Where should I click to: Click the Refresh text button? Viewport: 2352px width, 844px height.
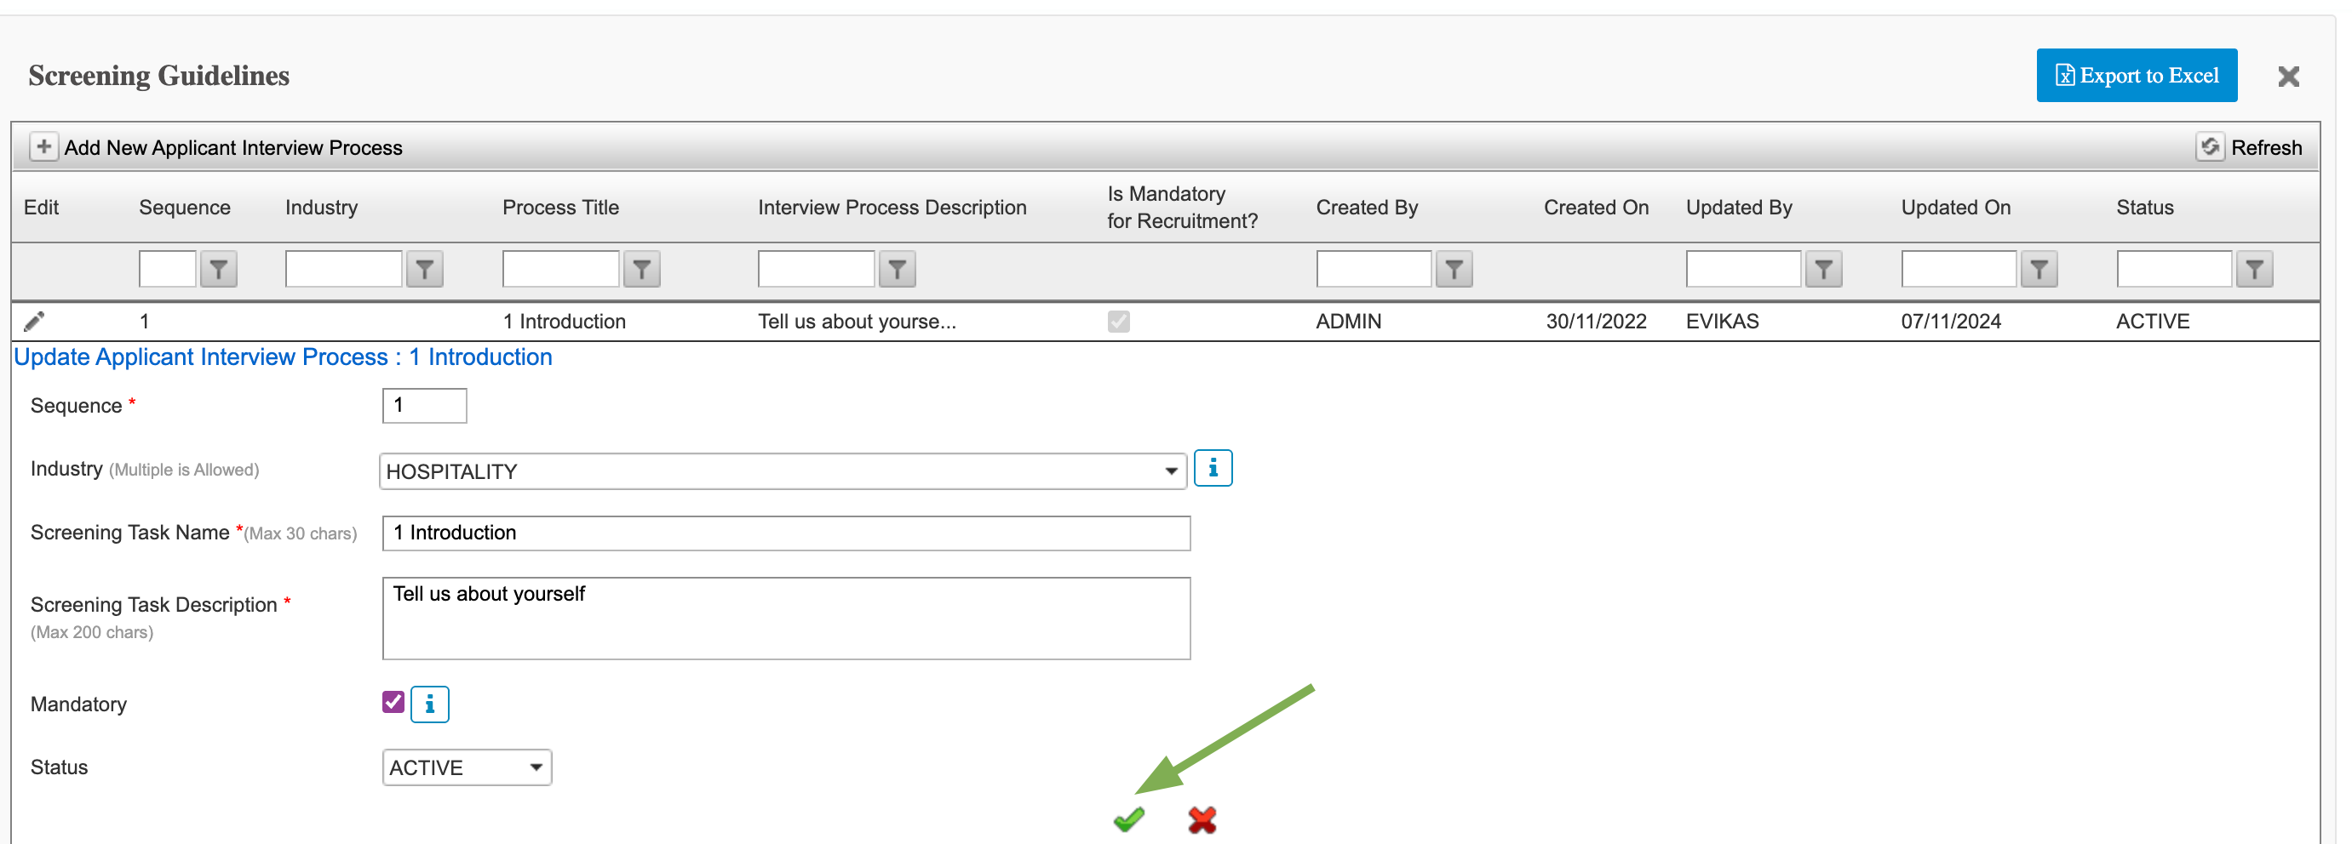[x=2266, y=148]
